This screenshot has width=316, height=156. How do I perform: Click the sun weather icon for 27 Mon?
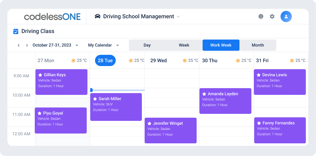[73, 60]
